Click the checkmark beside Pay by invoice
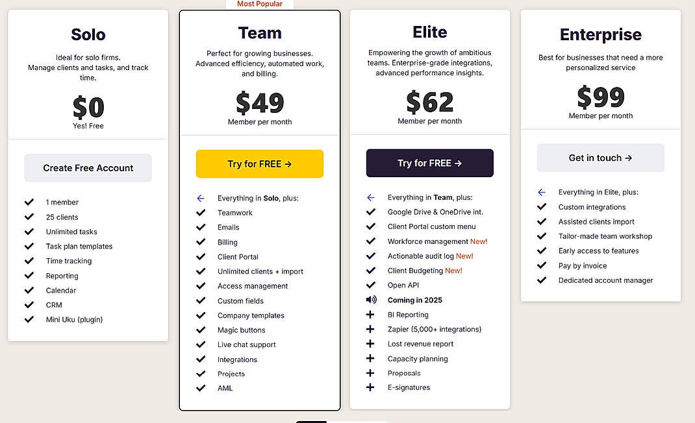The image size is (695, 423). (x=541, y=265)
